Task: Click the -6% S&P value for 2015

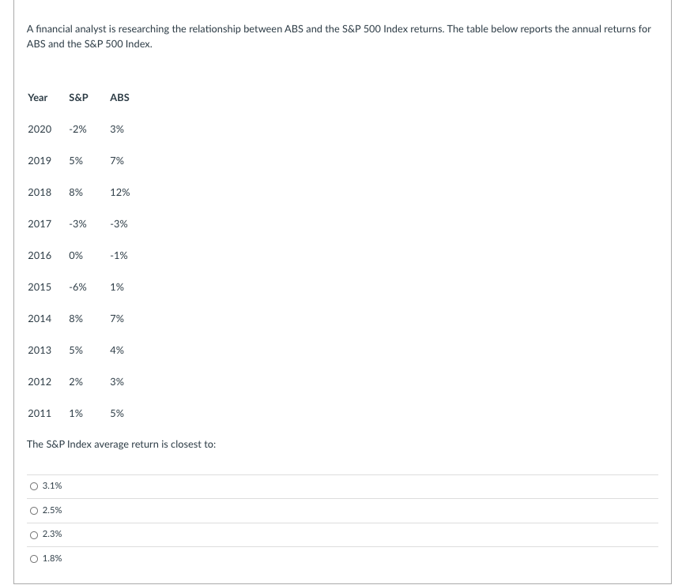Action: (x=78, y=287)
